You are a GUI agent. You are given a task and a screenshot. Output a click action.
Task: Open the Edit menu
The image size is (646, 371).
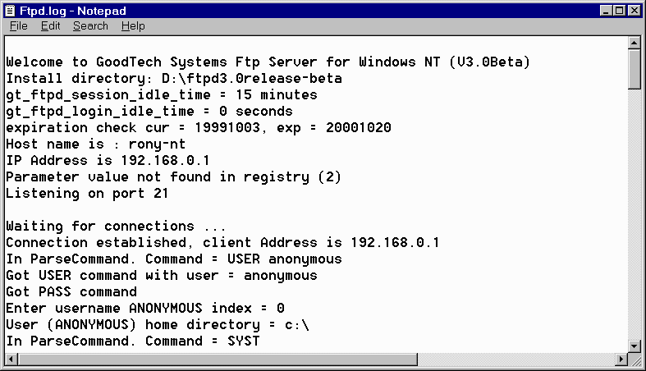(x=50, y=26)
